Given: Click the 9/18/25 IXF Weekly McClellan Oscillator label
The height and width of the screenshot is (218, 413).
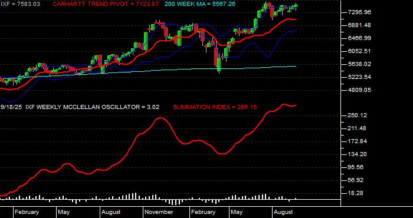Looking at the screenshot, I should tap(80, 107).
